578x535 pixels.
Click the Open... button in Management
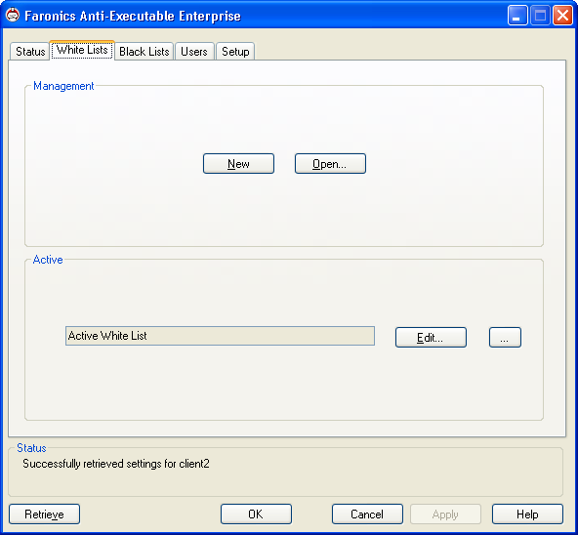330,164
